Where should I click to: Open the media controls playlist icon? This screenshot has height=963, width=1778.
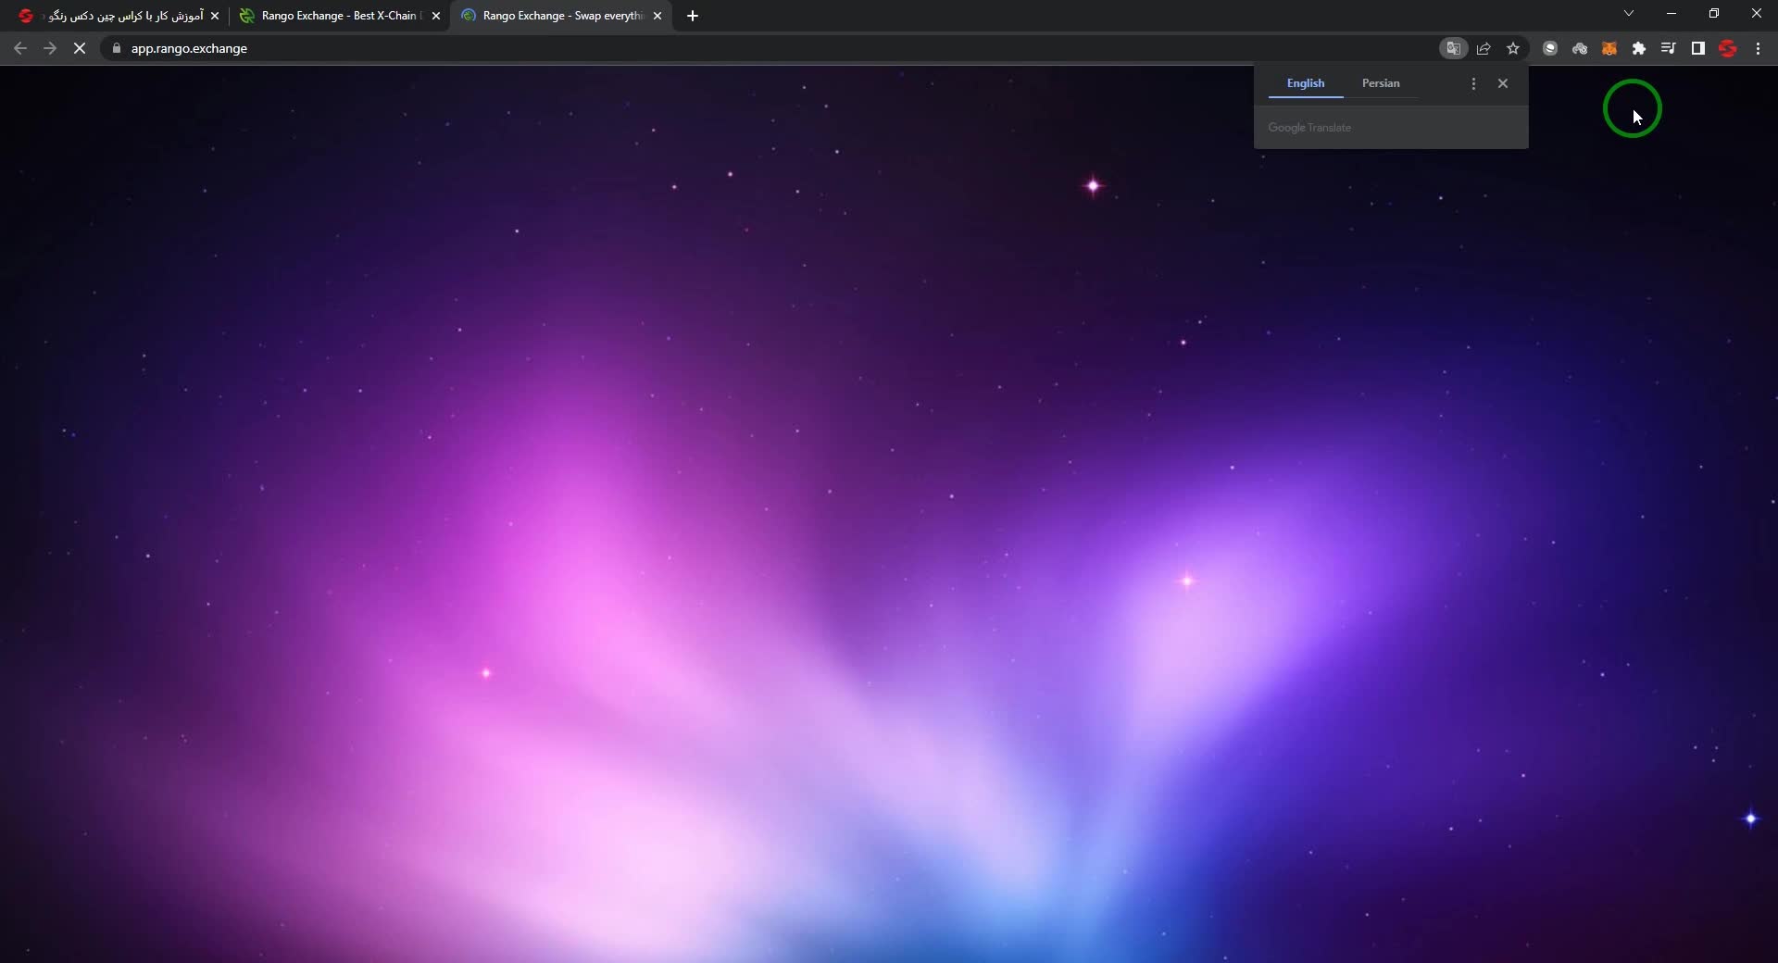click(x=1668, y=48)
